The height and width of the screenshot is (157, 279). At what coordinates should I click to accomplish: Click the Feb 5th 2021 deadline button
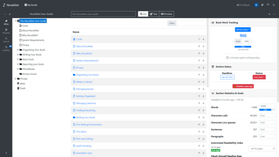click(x=227, y=77)
